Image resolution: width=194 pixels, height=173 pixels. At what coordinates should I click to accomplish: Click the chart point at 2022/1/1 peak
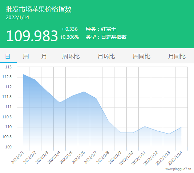pos(23,74)
